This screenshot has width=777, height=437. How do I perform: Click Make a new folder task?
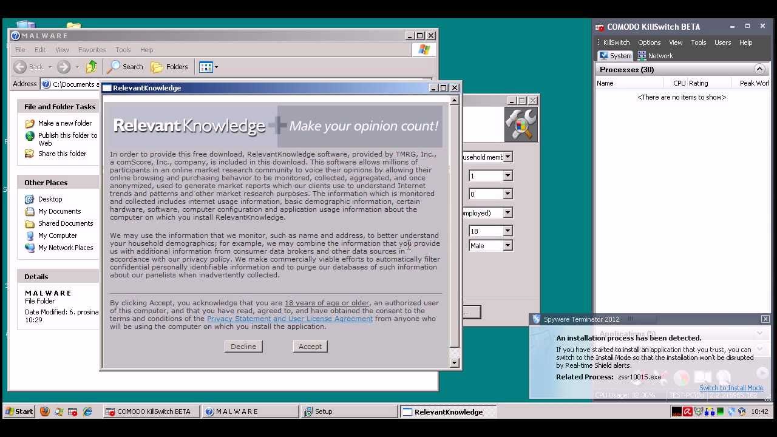pos(65,123)
